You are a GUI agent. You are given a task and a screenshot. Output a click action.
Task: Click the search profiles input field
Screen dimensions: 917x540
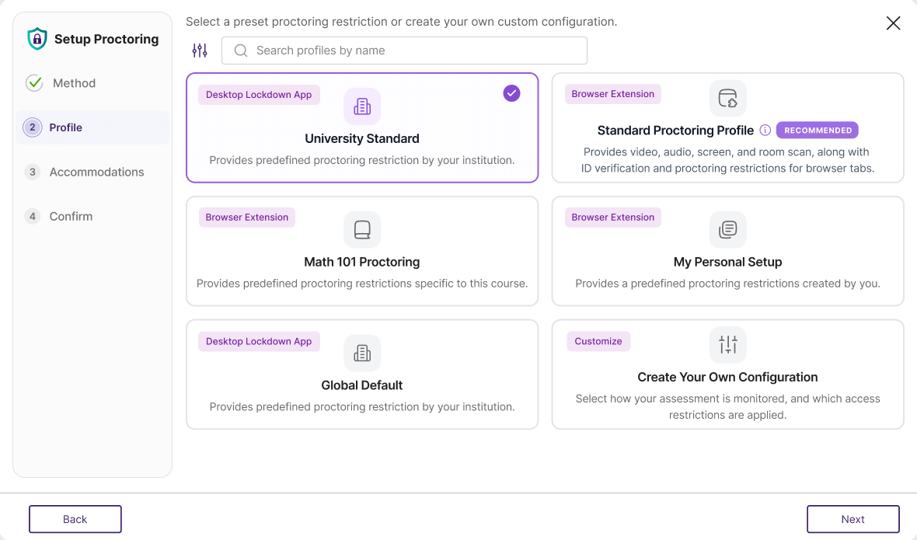coord(403,50)
